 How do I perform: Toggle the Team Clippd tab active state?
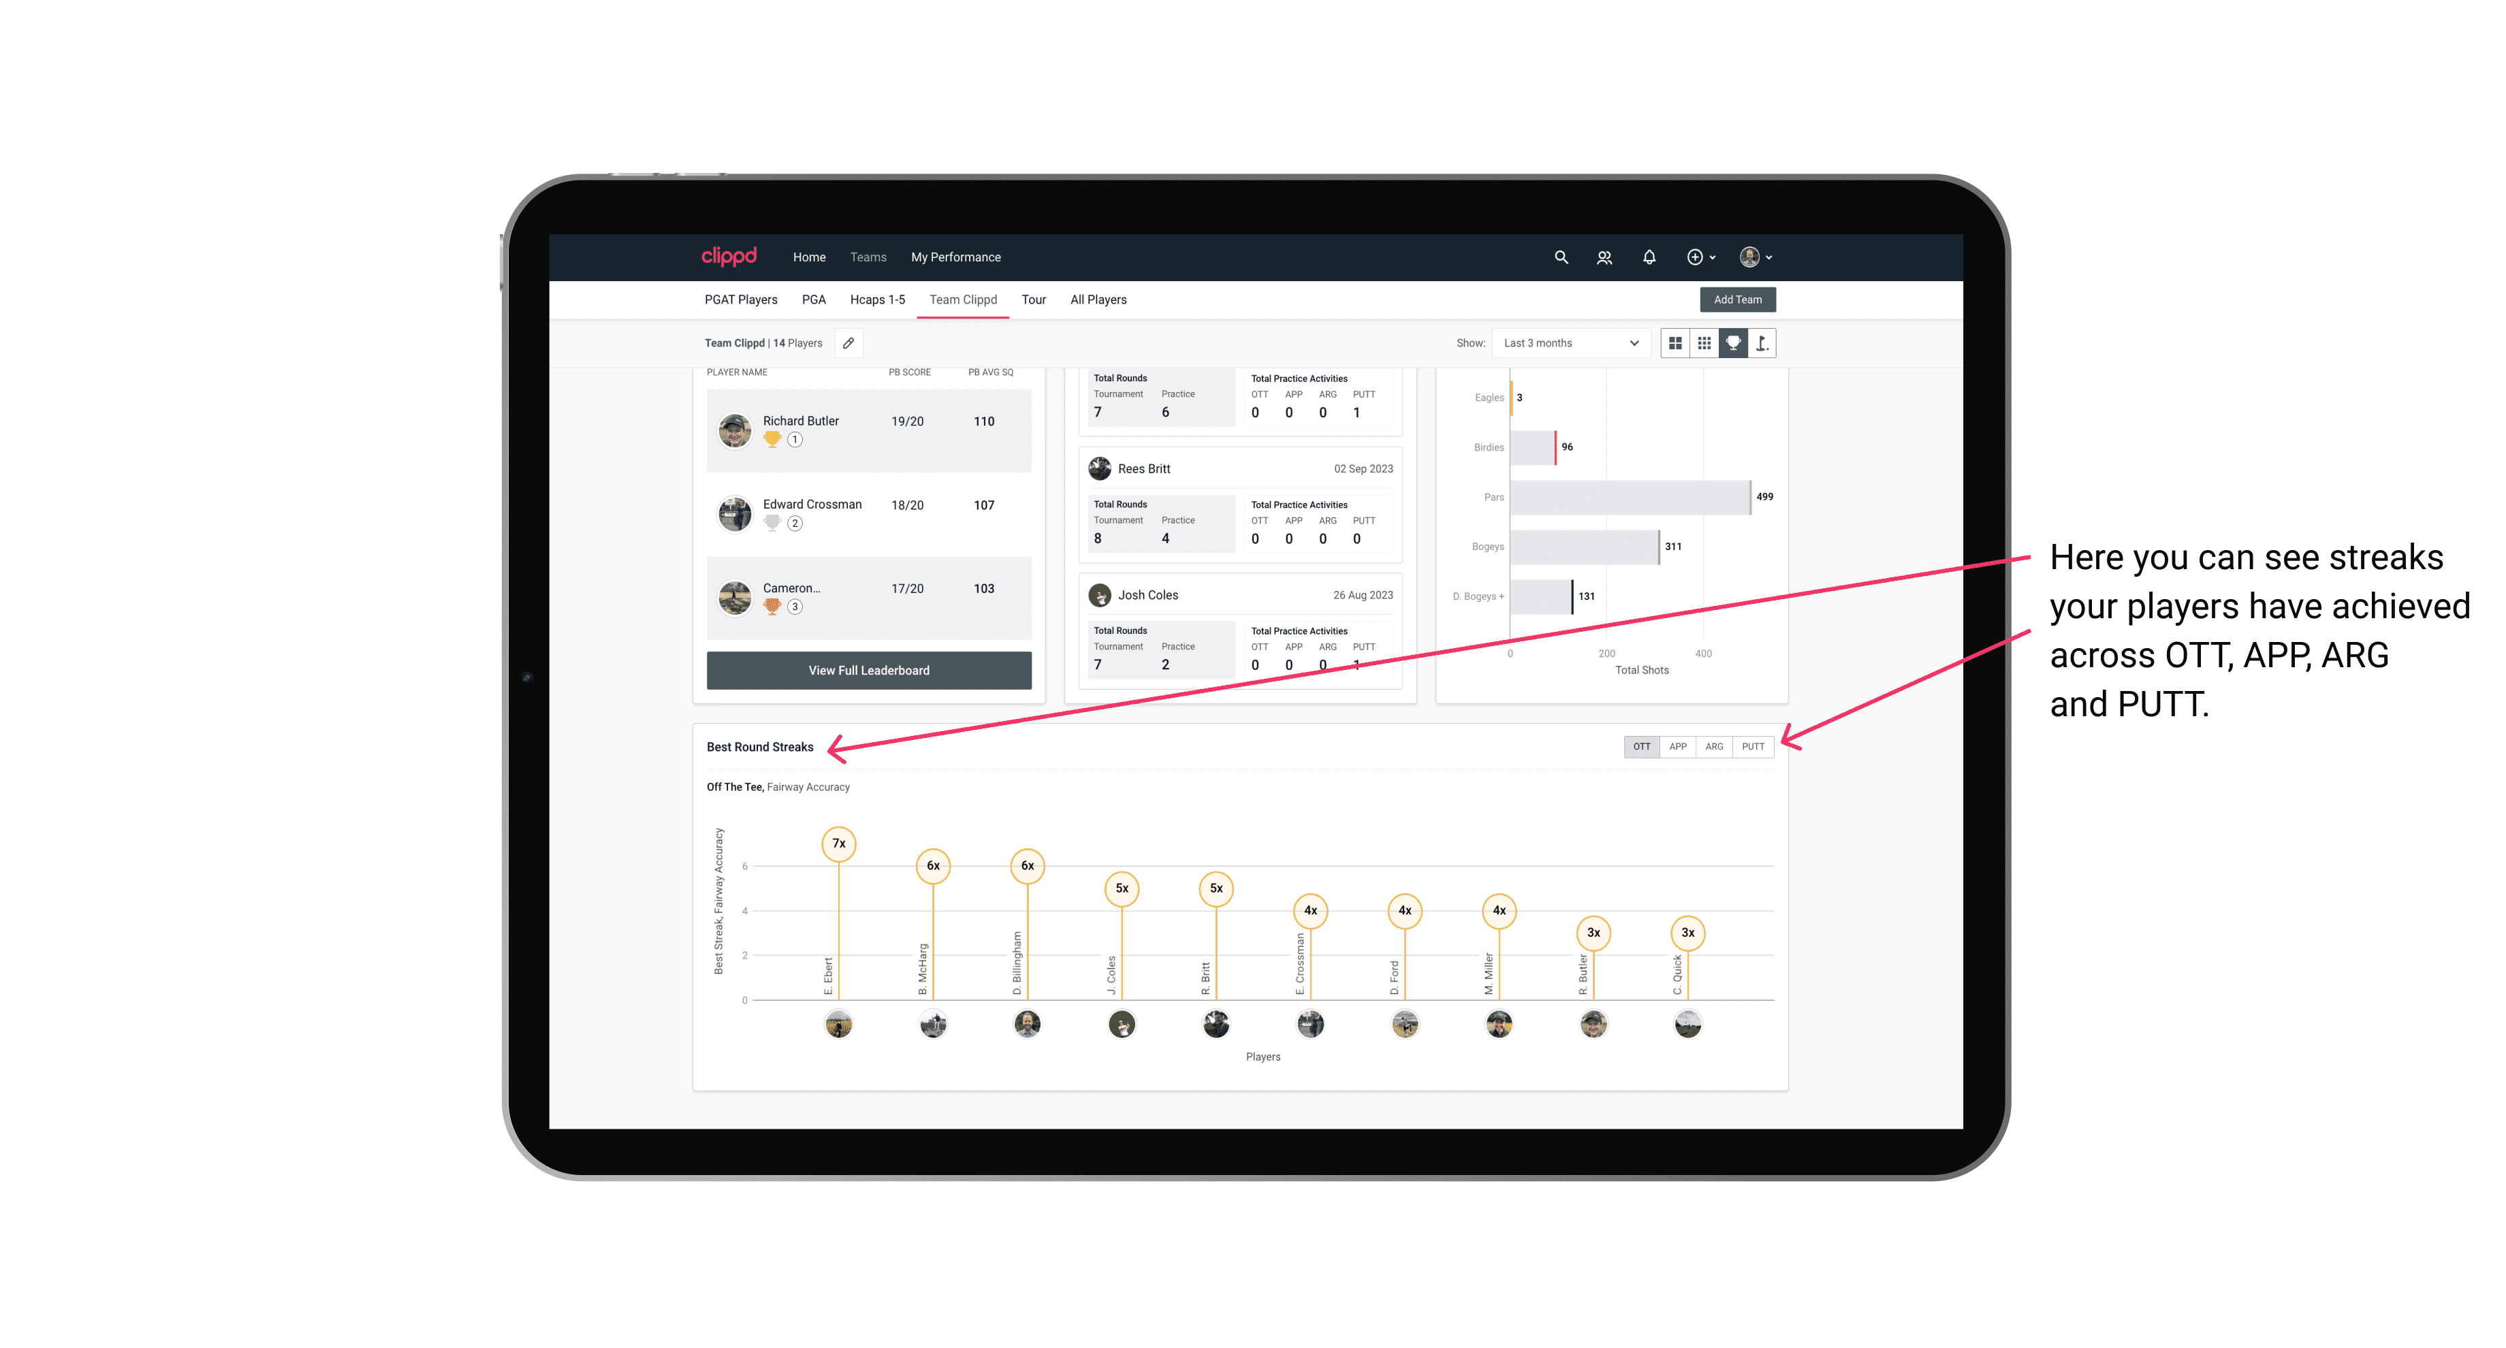963,300
